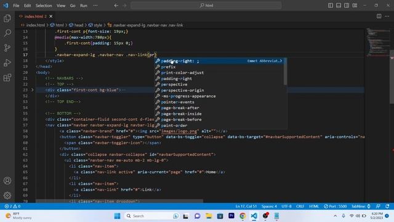Open the Source Control view
The image size is (394, 222).
click(7, 48)
